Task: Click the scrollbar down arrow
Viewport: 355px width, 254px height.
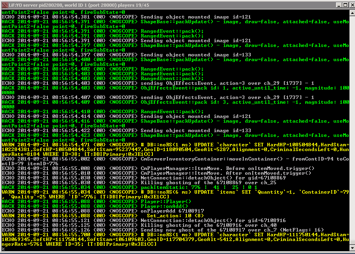Action: (352, 248)
